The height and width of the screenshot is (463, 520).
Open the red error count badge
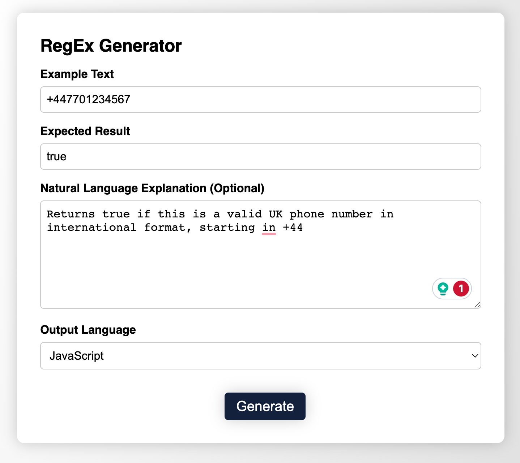click(x=461, y=289)
